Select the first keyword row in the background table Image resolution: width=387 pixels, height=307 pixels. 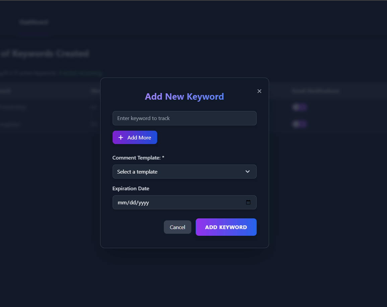click(13, 107)
